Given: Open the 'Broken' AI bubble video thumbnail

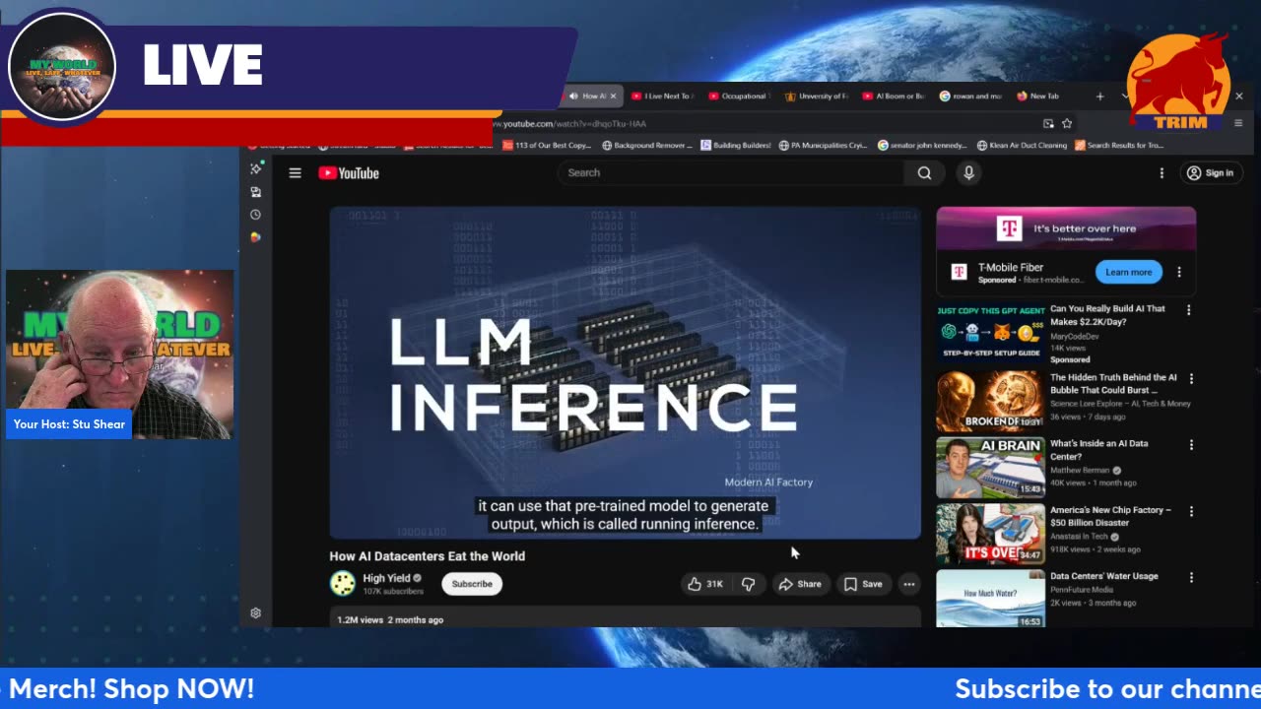Looking at the screenshot, I should (x=990, y=402).
